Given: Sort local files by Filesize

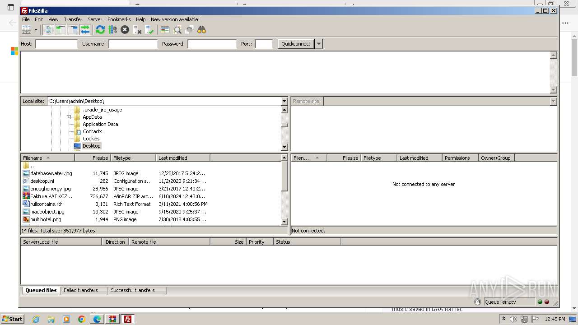Looking at the screenshot, I should tap(93, 158).
